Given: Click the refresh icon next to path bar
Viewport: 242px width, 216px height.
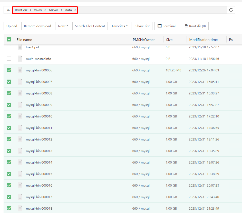Looking at the screenshot, I should [231, 10].
